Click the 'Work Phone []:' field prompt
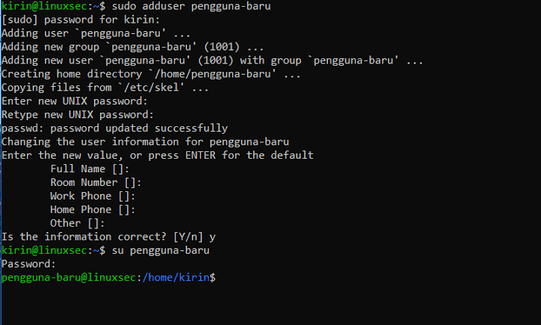This screenshot has width=541, height=325. [92, 197]
